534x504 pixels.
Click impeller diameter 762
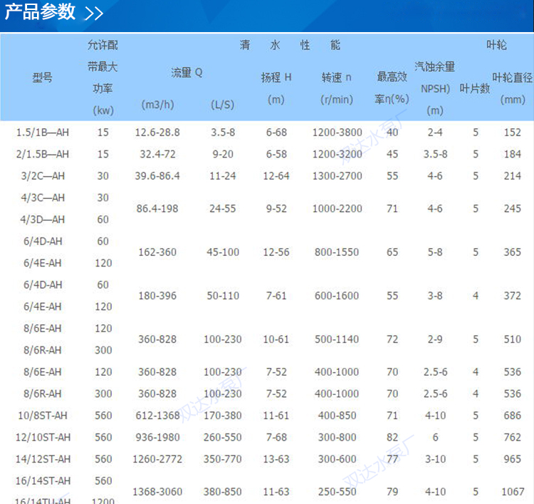(513, 438)
